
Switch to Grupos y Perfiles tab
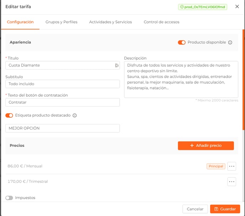click(61, 22)
